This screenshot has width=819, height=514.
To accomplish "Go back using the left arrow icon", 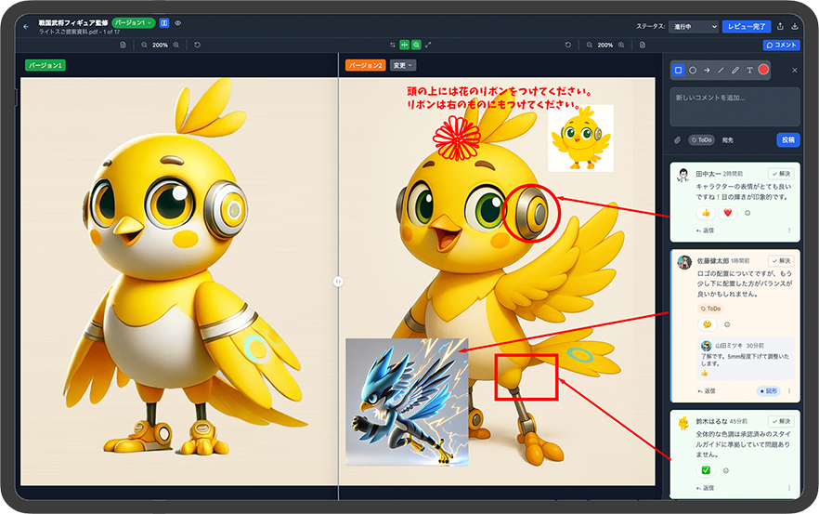I will [x=26, y=26].
